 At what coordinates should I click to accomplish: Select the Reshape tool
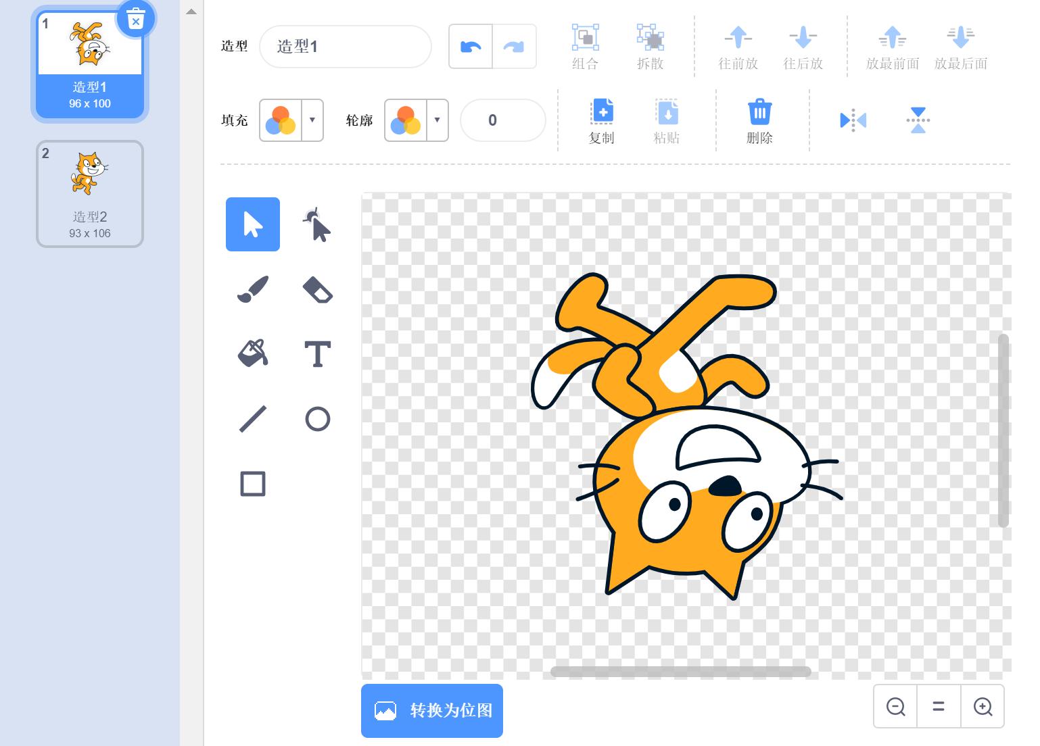tap(317, 224)
